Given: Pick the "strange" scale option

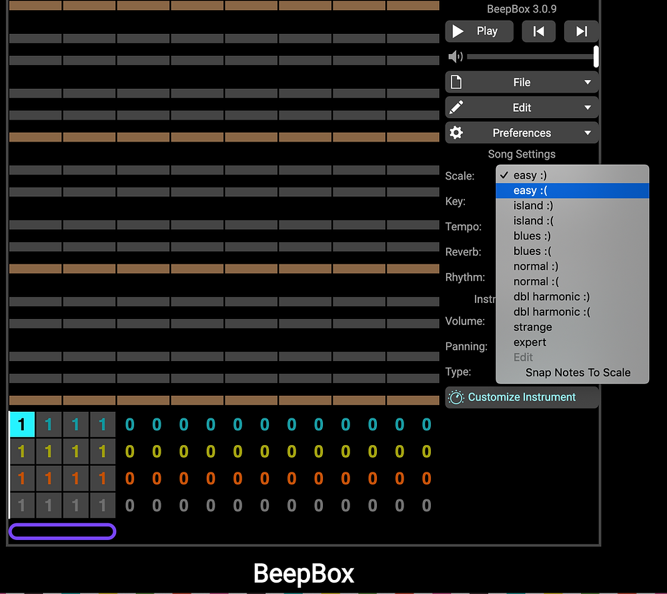Looking at the screenshot, I should click(x=572, y=327).
